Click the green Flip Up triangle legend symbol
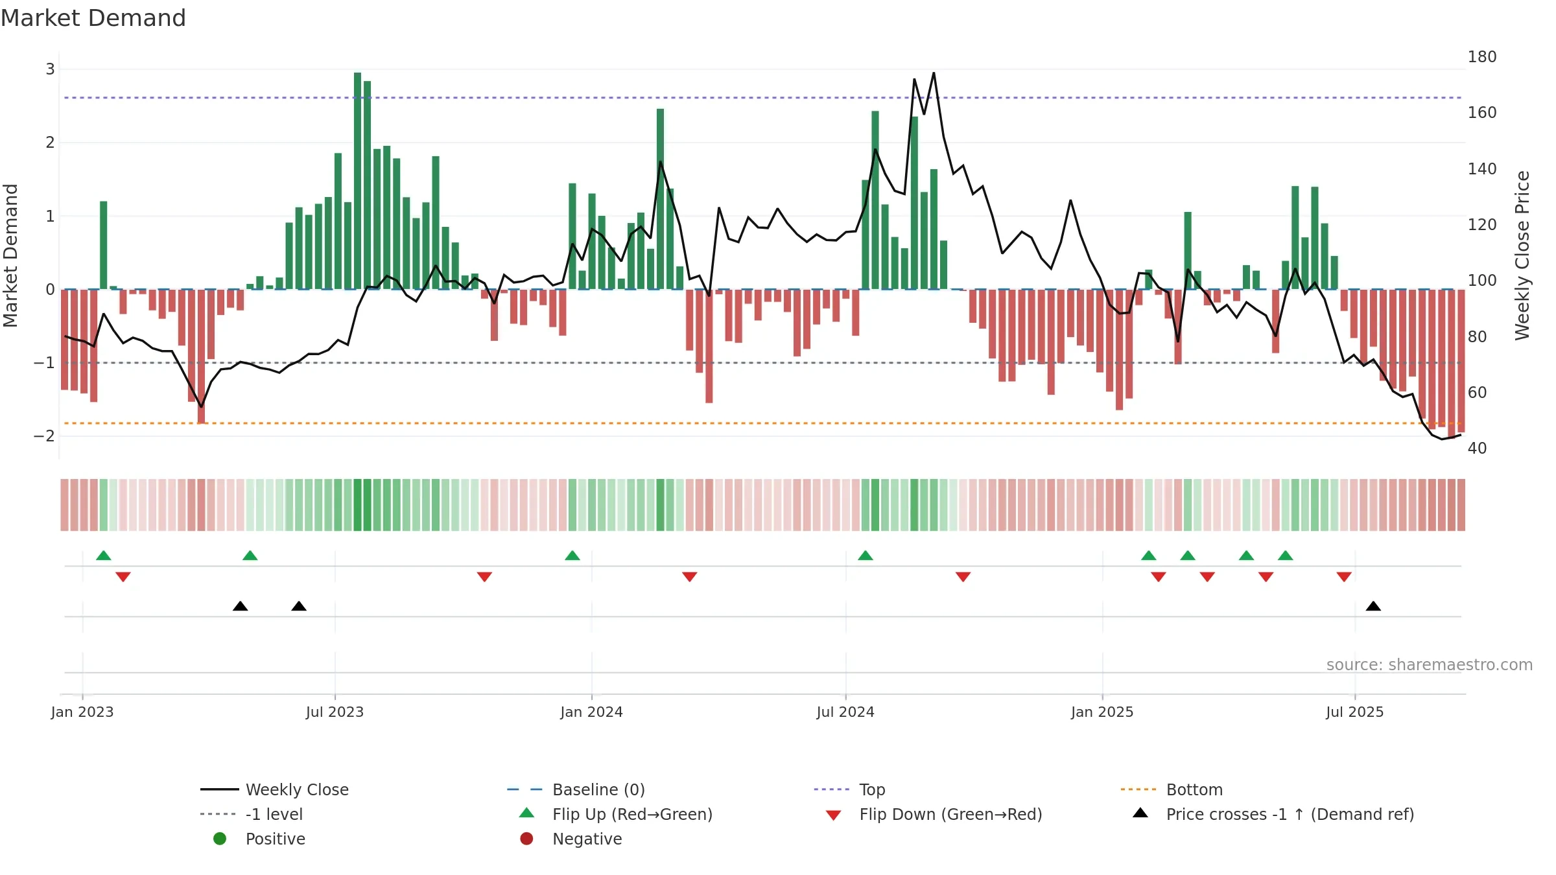 tap(526, 813)
